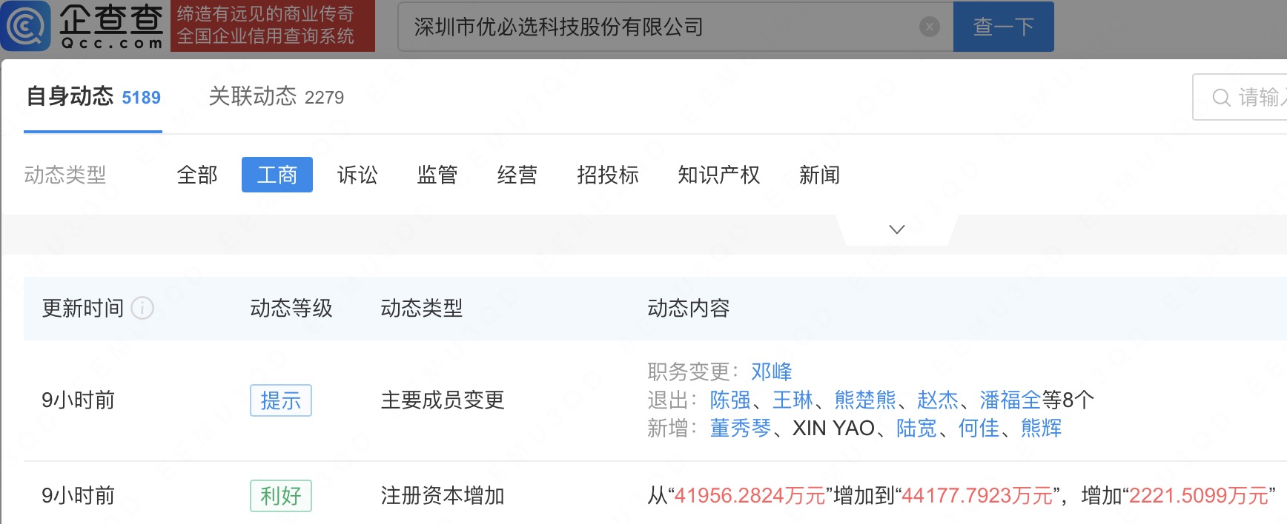1287x524 pixels.
Task: Click the 主要成员变更 cell
Action: coord(443,400)
